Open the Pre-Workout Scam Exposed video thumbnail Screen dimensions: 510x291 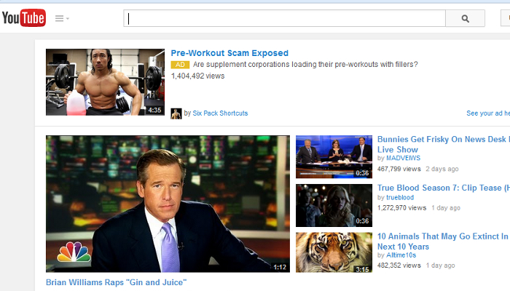click(x=105, y=82)
